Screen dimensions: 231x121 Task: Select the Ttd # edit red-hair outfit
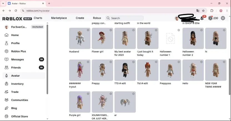(x=148, y=70)
